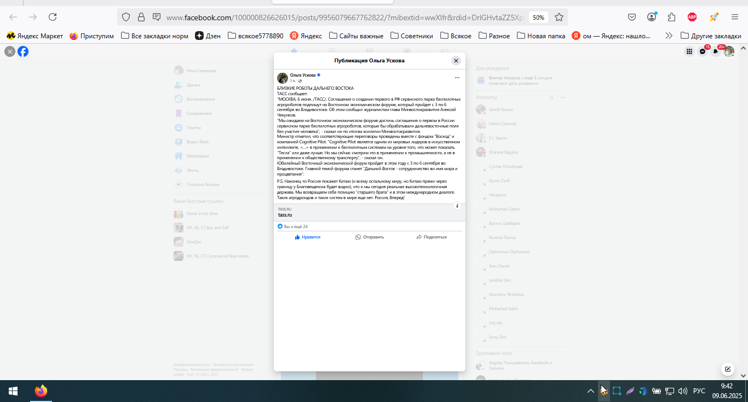Open Messenger icon with 15 badge
Image resolution: width=748 pixels, height=402 pixels.
703,51
